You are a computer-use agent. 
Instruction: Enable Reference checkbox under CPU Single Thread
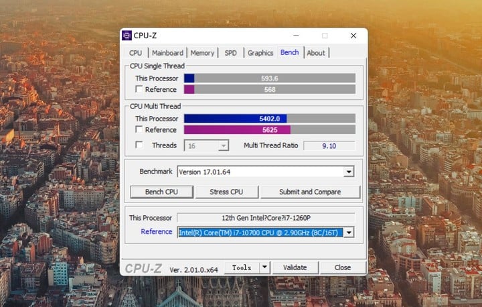pos(139,89)
